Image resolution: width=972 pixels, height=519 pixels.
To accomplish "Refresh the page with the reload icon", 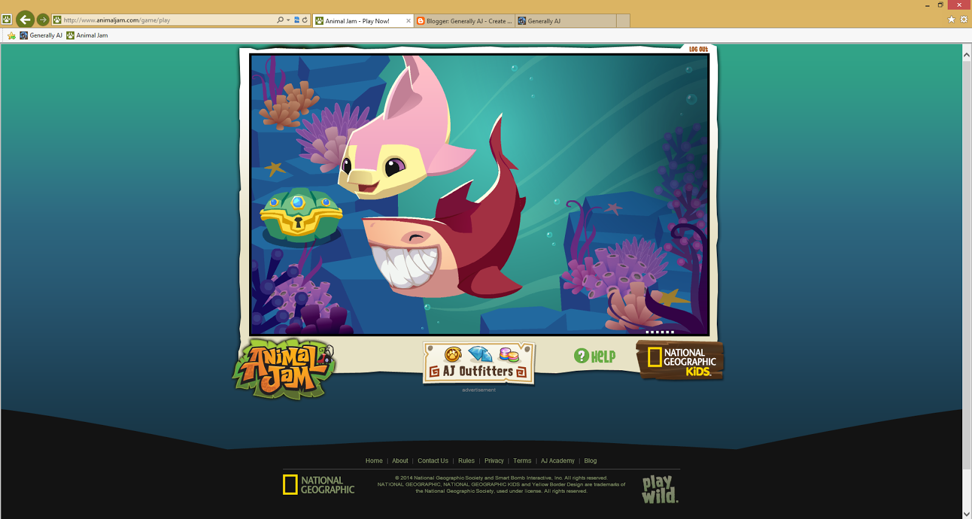I will pos(305,20).
